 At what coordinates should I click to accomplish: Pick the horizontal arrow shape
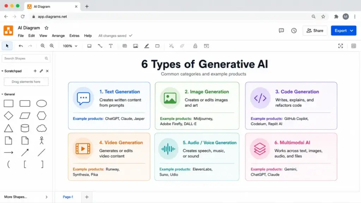tap(8, 152)
